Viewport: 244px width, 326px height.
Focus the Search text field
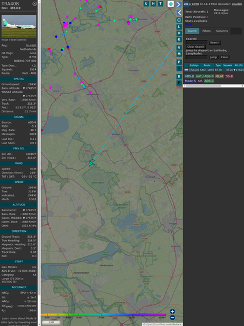(x=196, y=42)
